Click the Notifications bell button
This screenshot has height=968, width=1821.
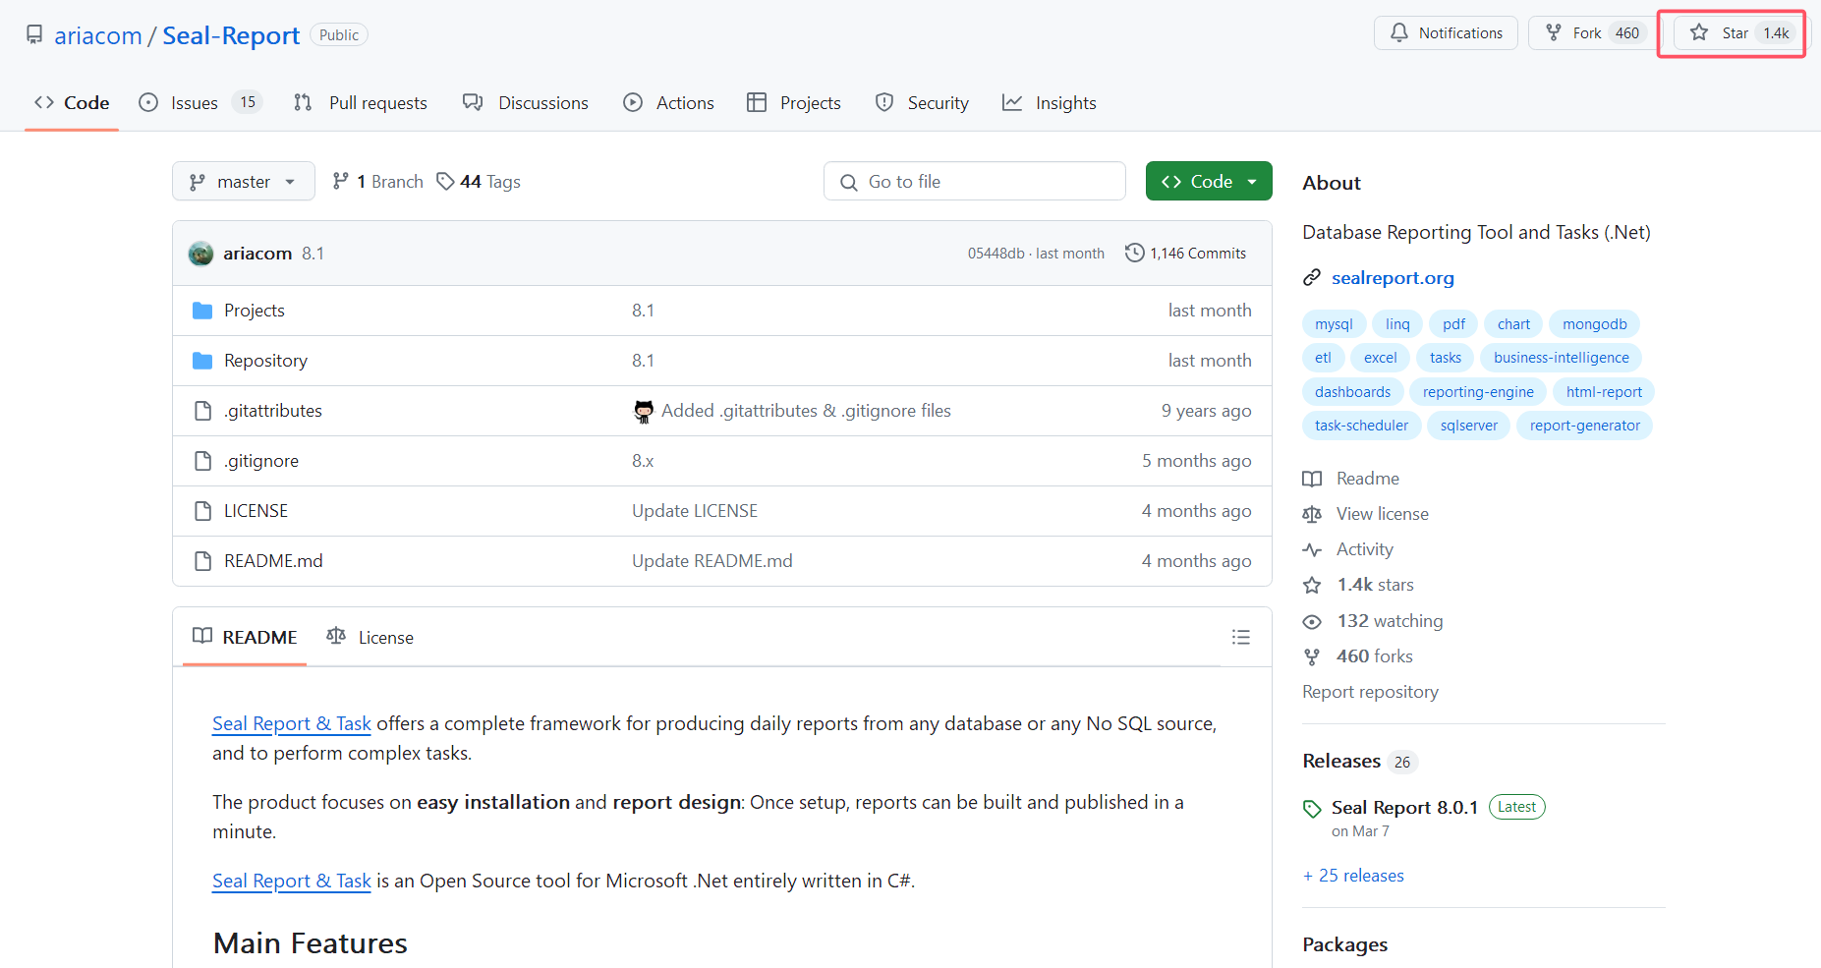coord(1446,33)
